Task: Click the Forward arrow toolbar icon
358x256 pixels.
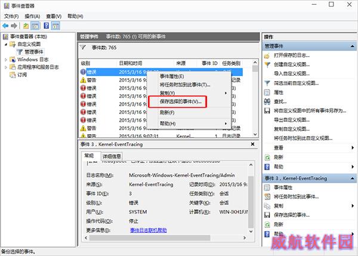Action: click(x=14, y=26)
